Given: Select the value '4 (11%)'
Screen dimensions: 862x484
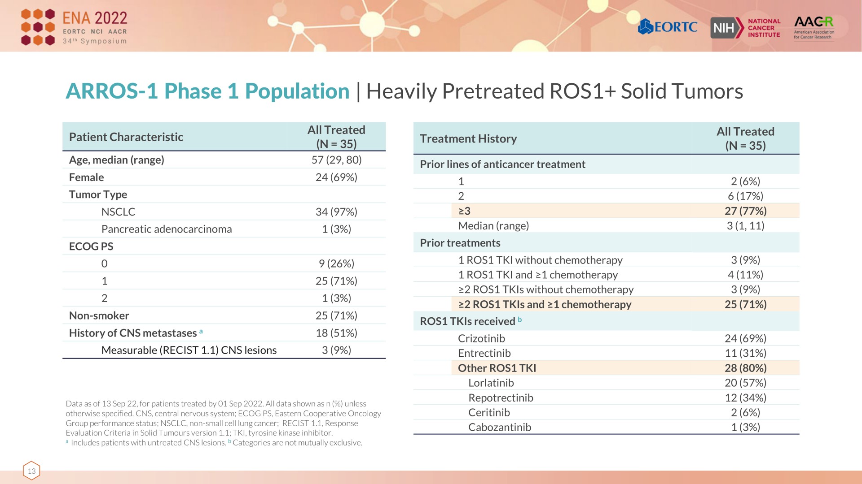Looking at the screenshot, I should [745, 275].
